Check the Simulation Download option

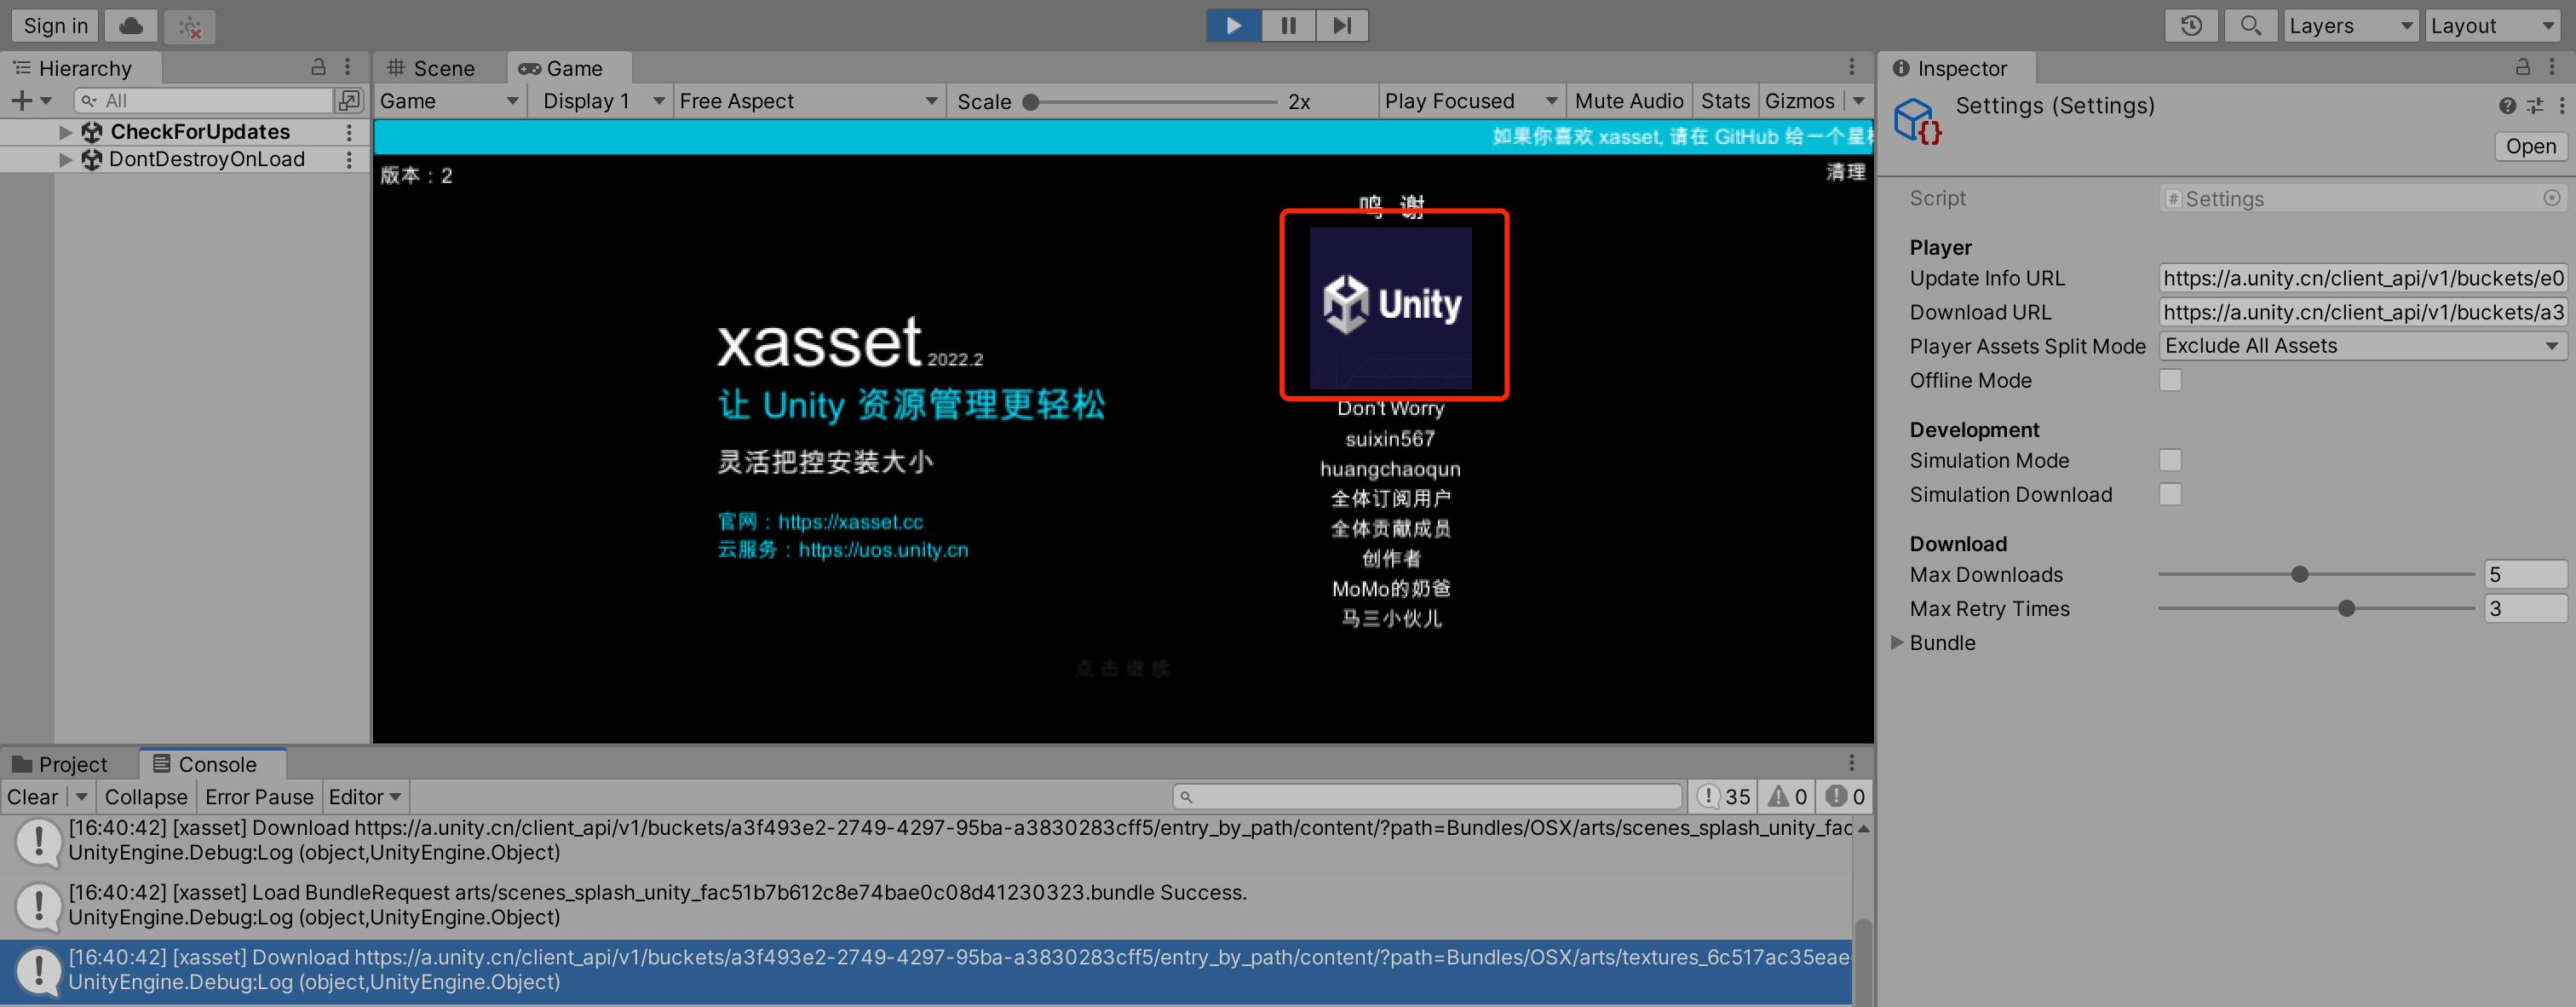point(2169,494)
